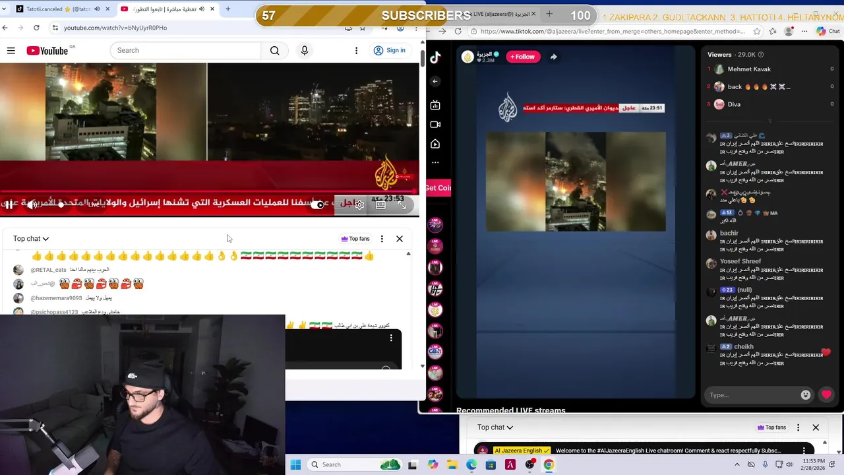
Task: Click the YouTube Sign in button
Action: (x=389, y=50)
